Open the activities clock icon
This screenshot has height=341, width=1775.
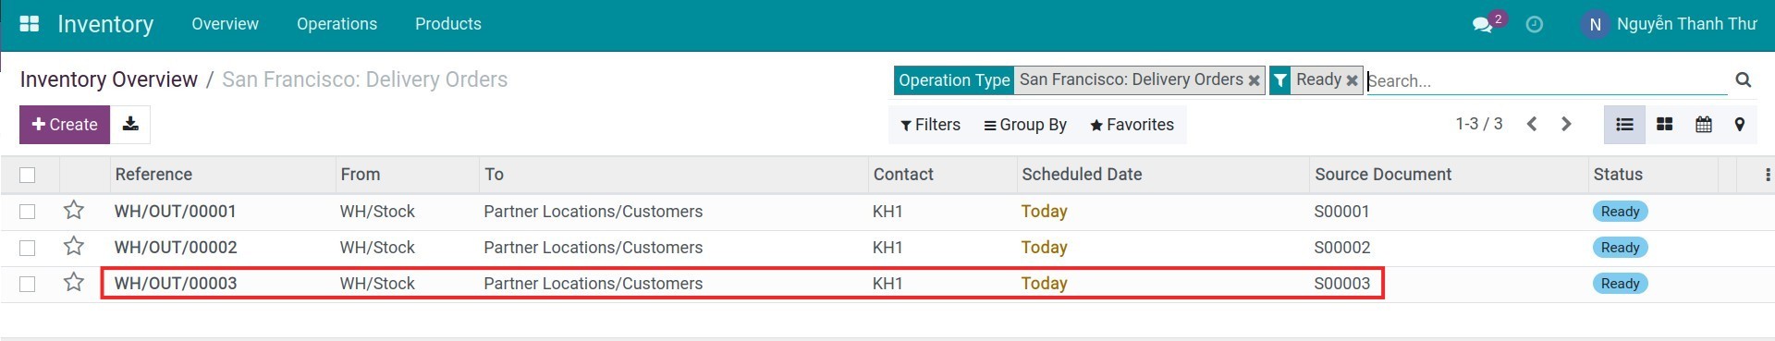click(x=1534, y=24)
